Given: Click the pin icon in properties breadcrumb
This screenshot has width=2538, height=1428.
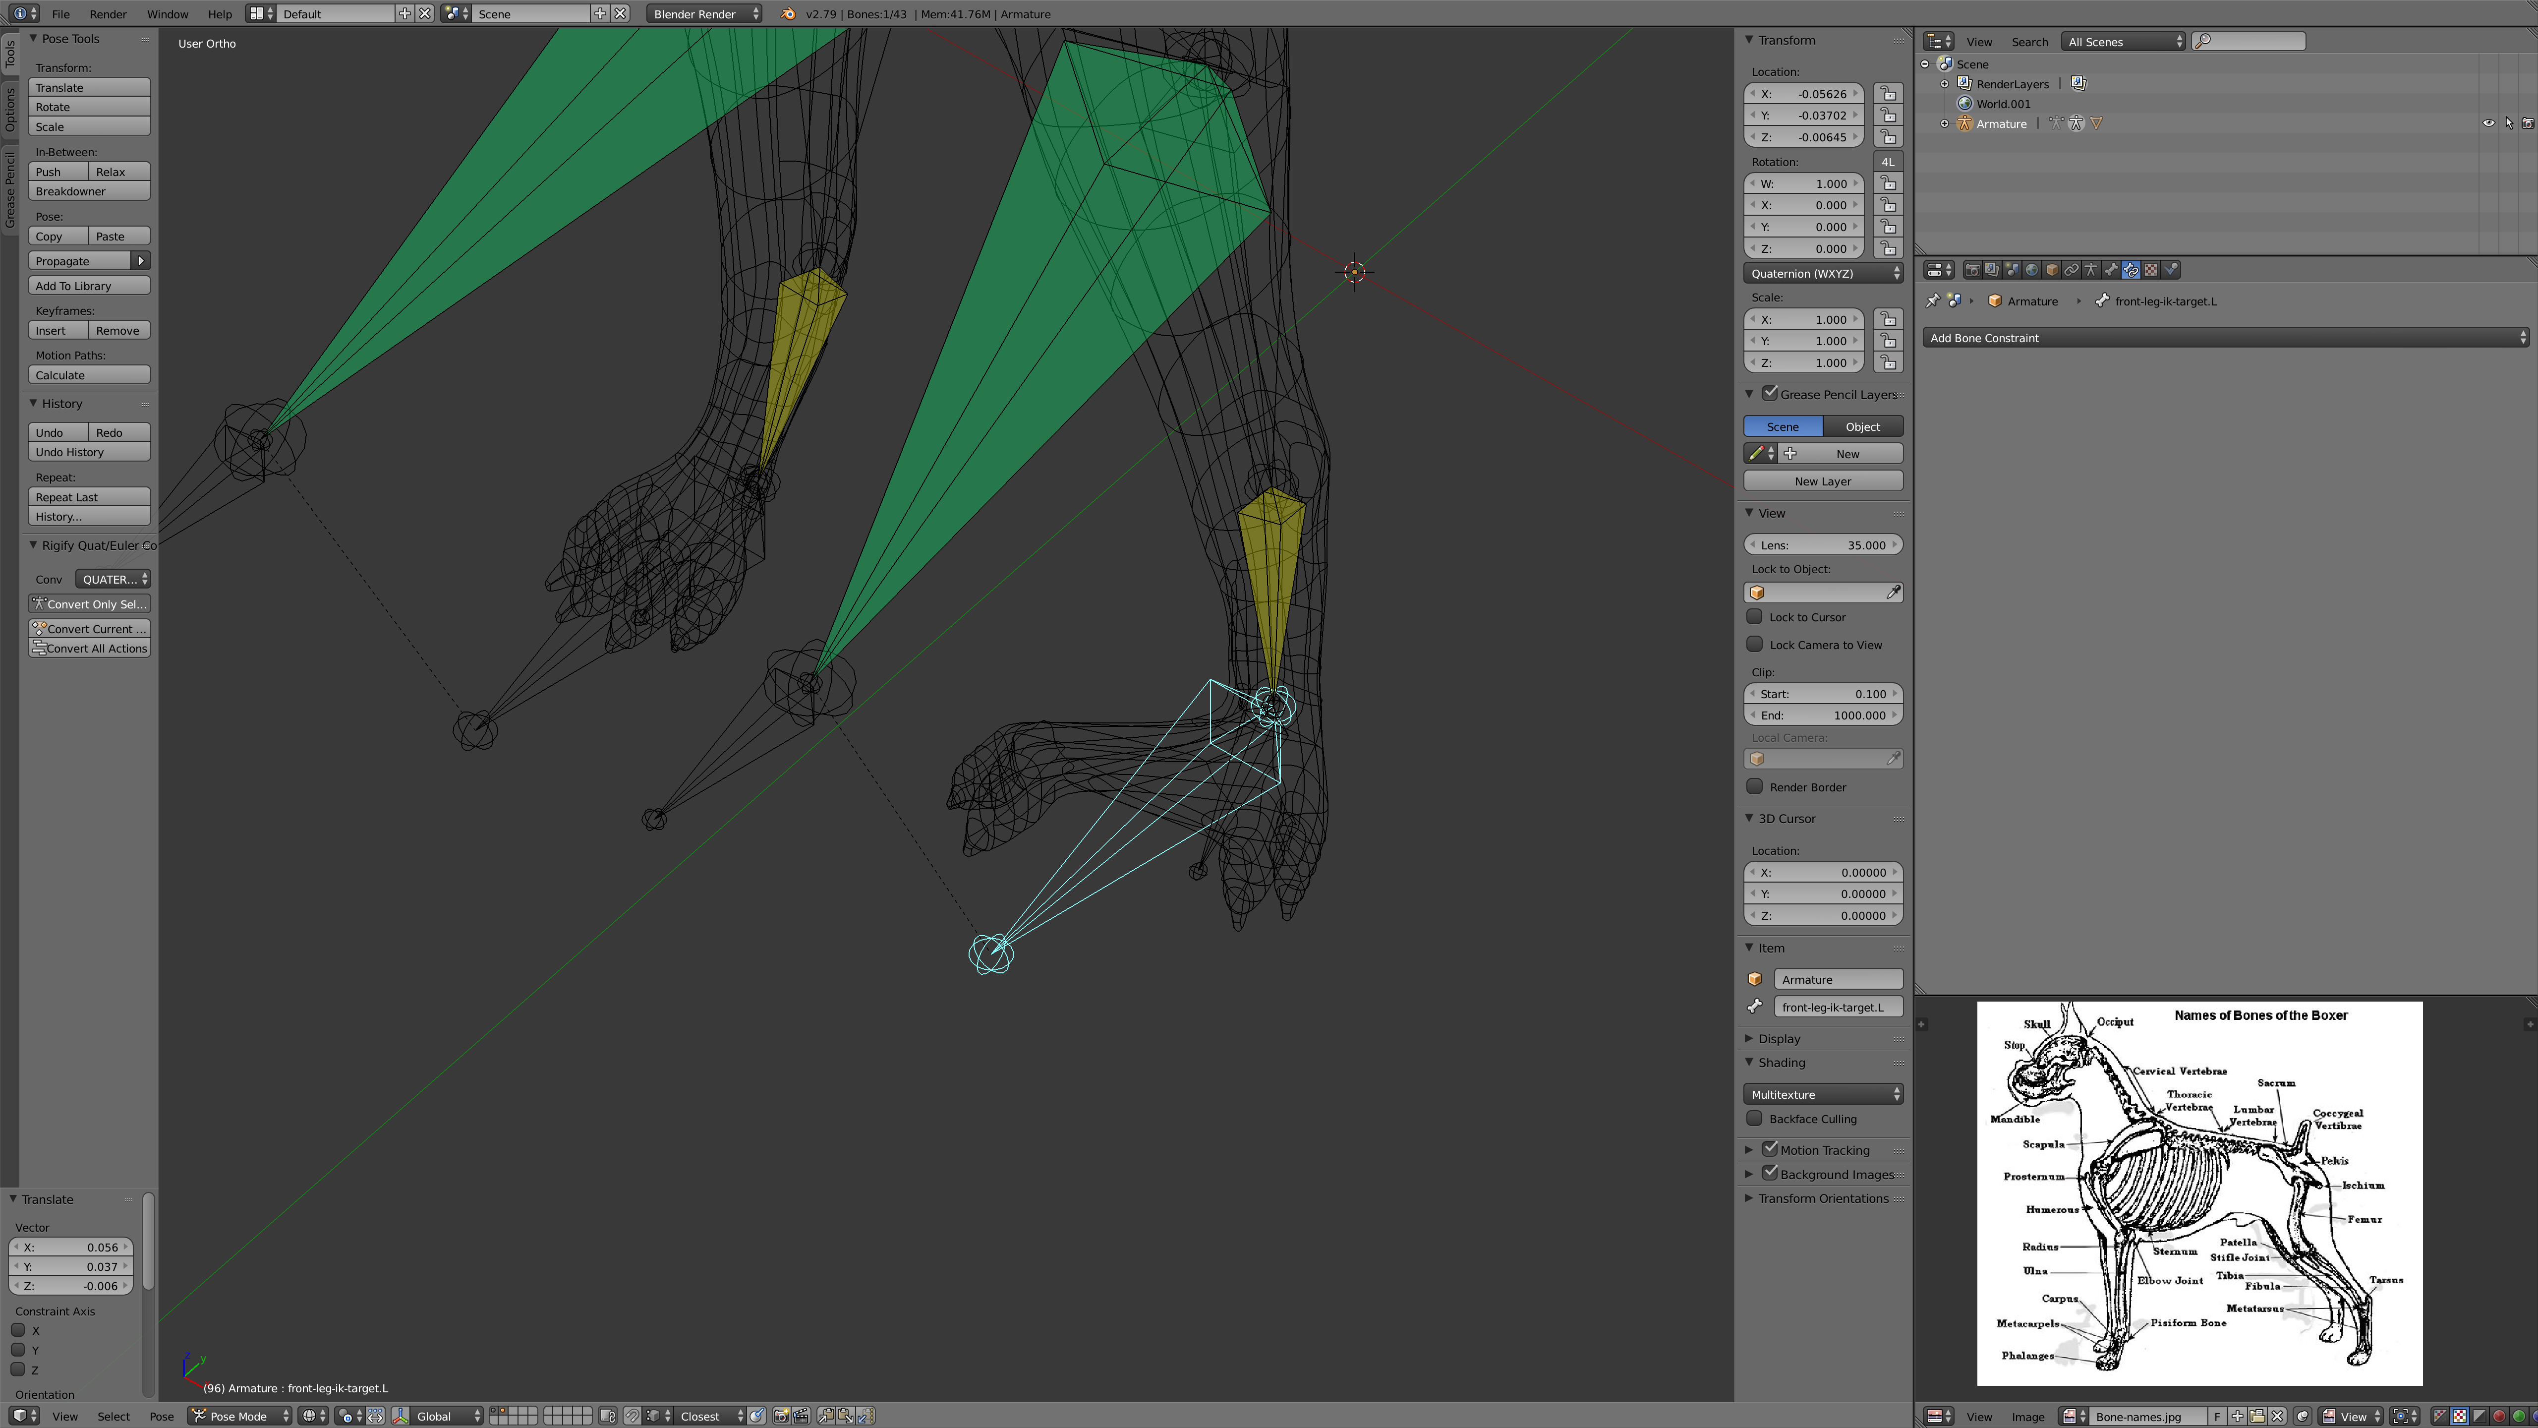Looking at the screenshot, I should tap(1932, 301).
